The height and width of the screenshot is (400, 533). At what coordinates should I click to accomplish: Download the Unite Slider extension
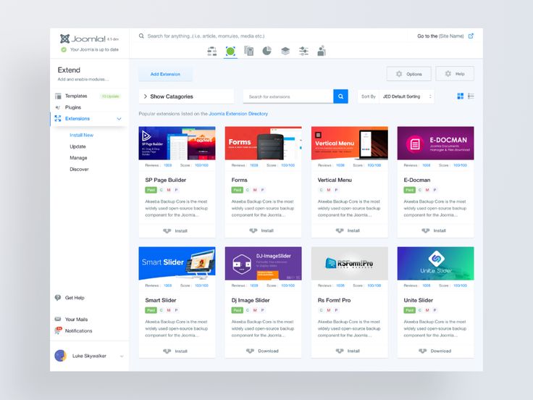tap(435, 351)
